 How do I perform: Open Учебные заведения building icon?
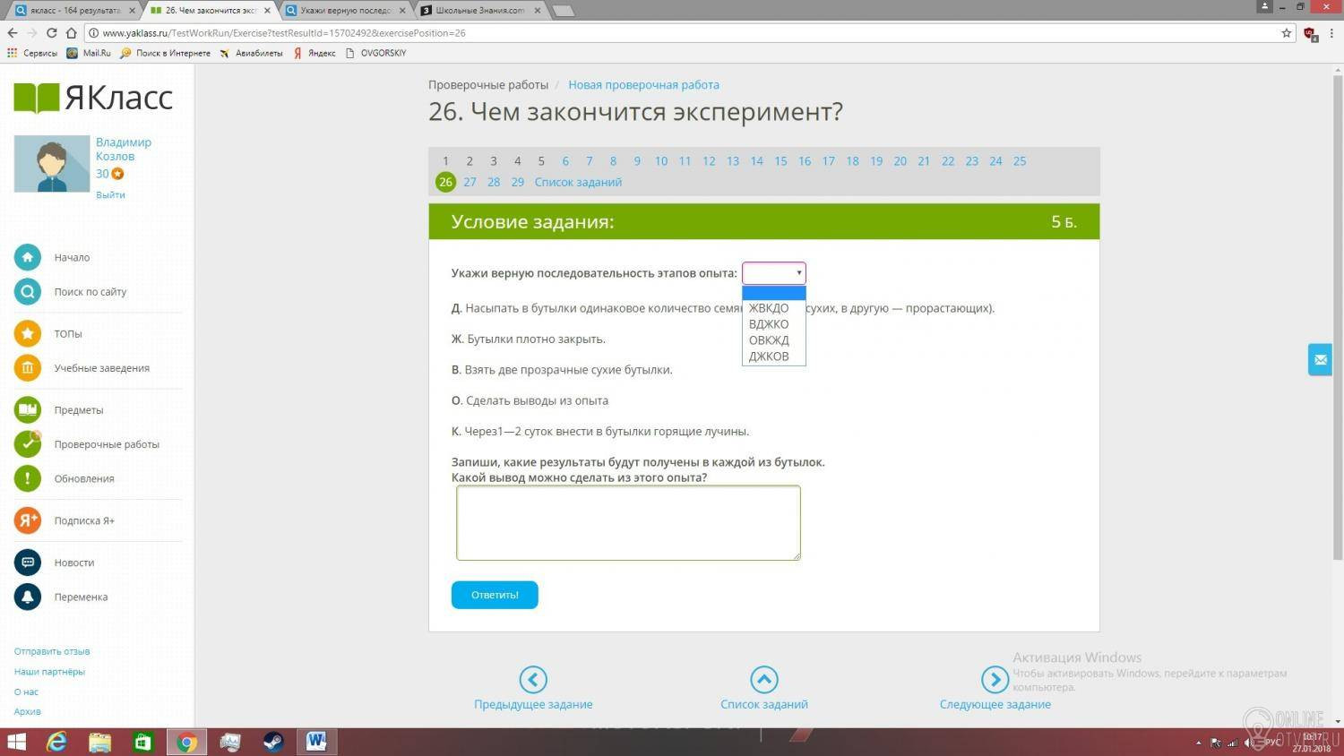[x=27, y=367]
